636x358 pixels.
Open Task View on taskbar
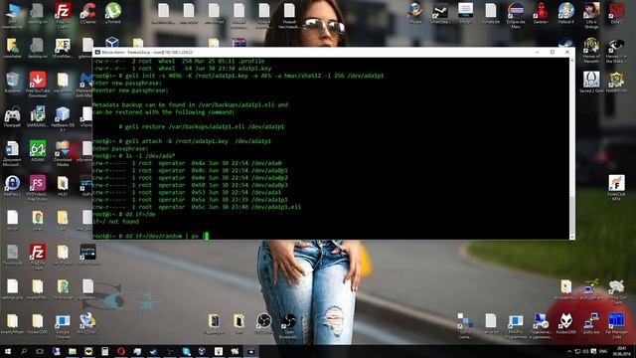[x=40, y=351]
